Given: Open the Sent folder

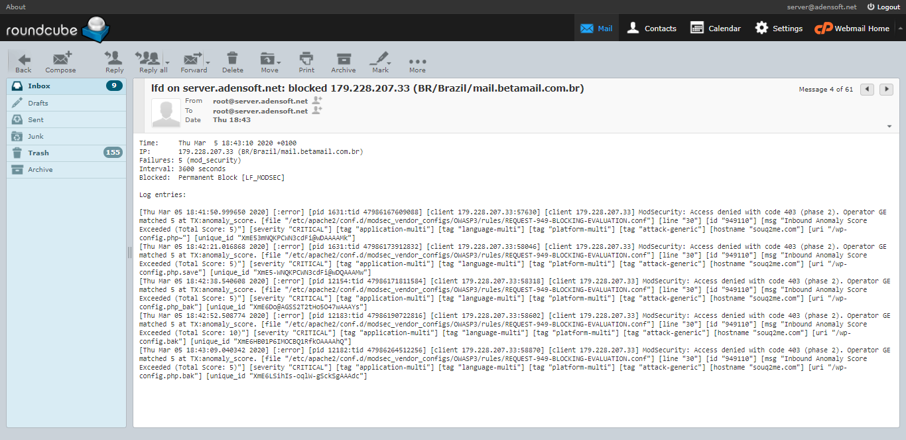Looking at the screenshot, I should [x=66, y=119].
